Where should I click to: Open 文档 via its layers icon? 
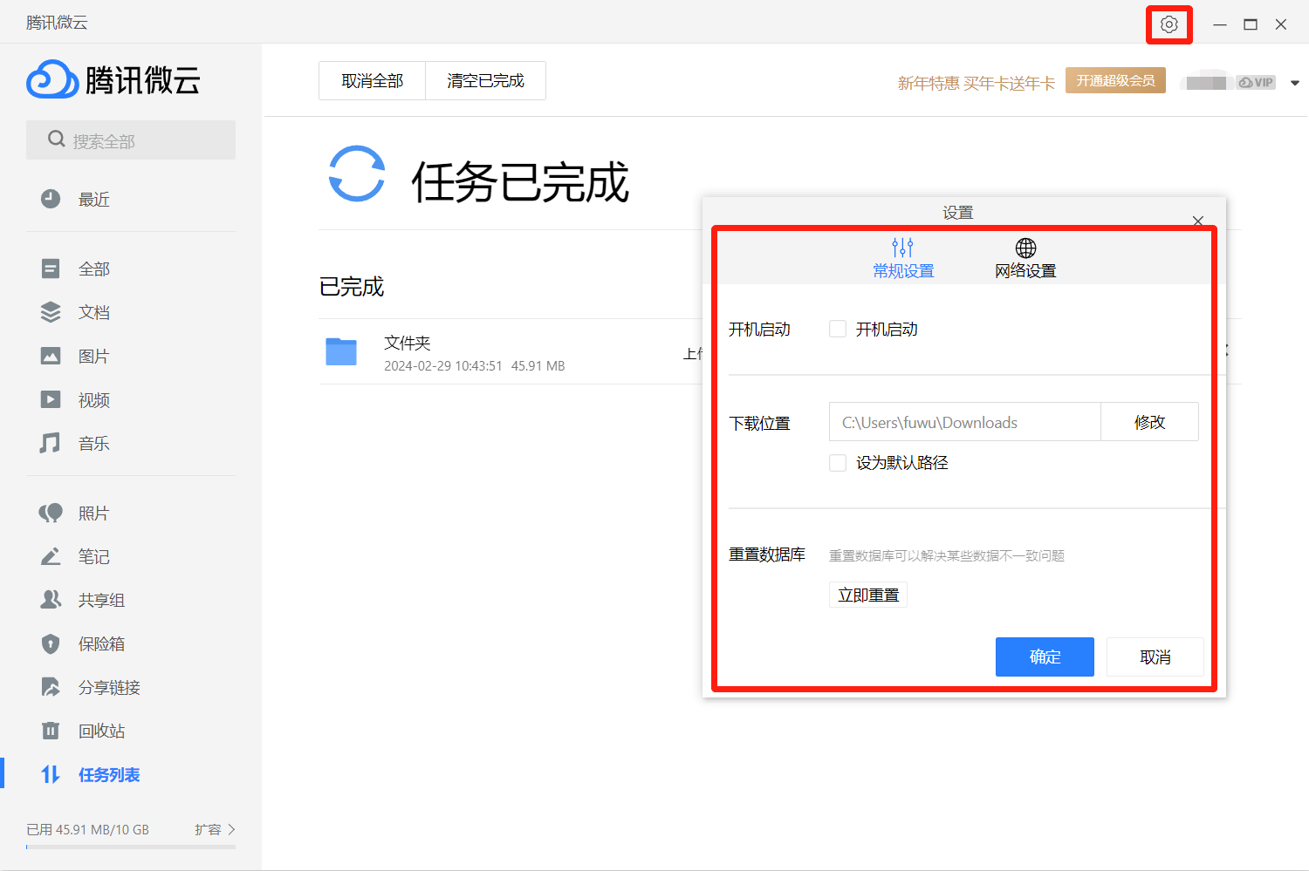(x=51, y=312)
